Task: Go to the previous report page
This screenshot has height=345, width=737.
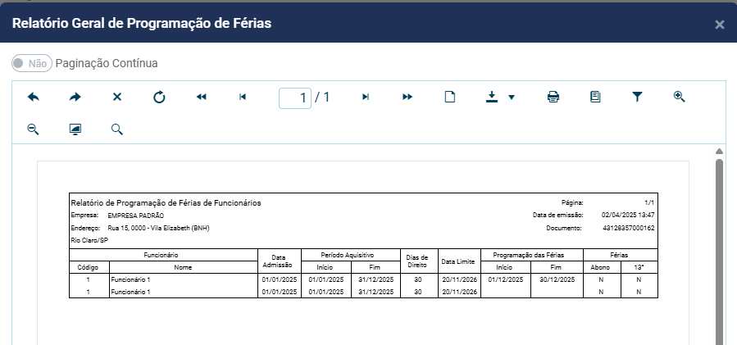Action: 243,97
